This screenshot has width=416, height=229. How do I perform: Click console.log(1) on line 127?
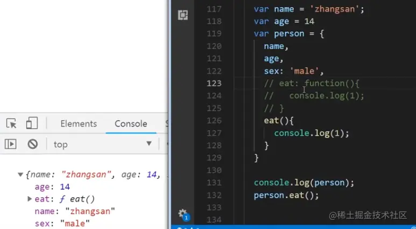(312, 133)
